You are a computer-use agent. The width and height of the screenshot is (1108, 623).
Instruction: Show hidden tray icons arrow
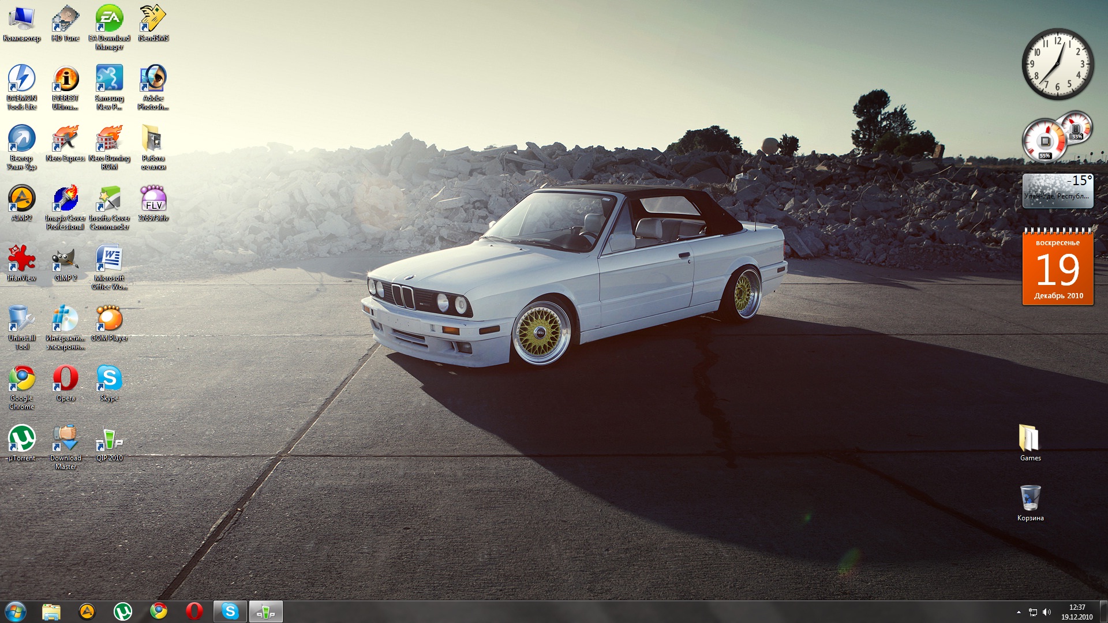[1019, 612]
